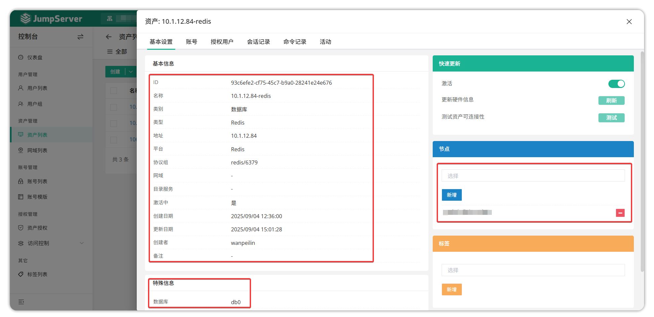
Task: Click the back arrow icon next to 资产列表
Action: tap(109, 37)
